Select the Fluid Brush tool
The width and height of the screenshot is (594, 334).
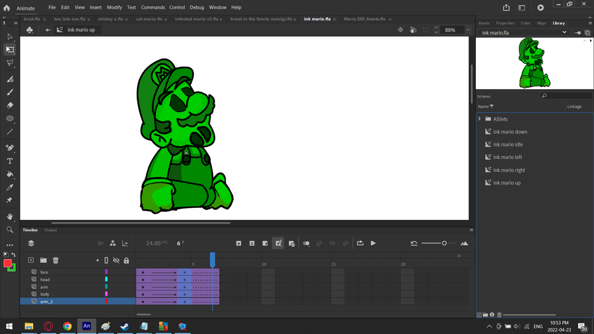(x=10, y=79)
